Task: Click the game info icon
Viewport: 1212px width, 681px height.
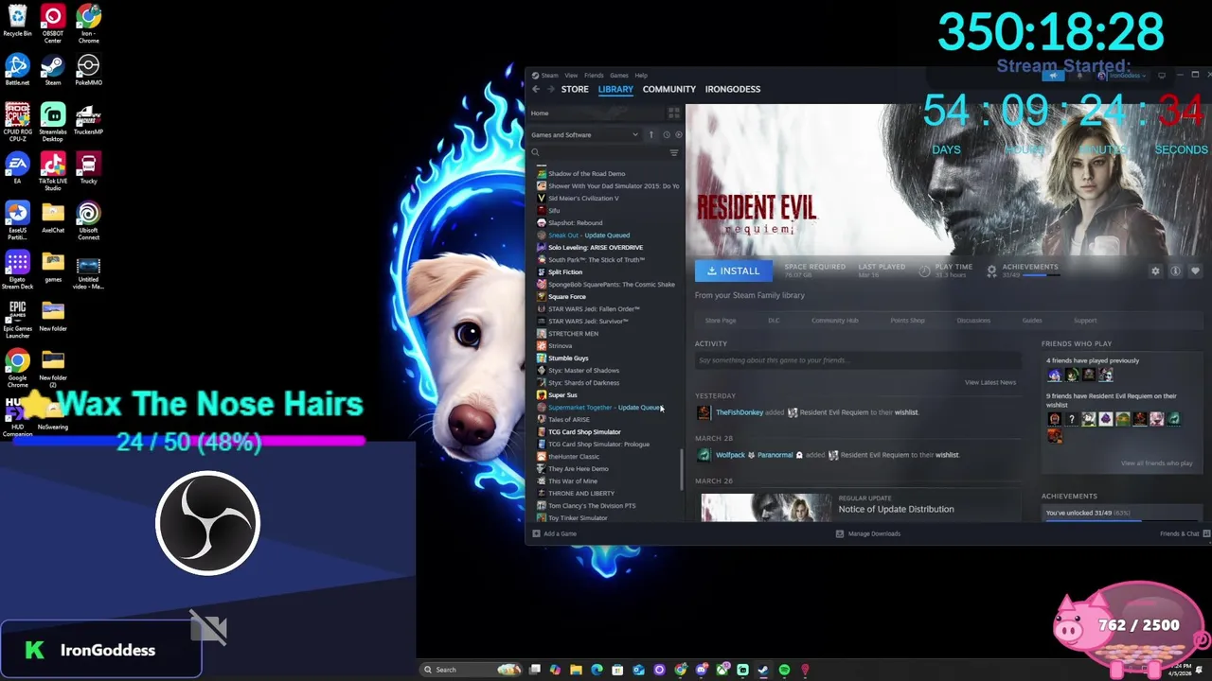Action: [1175, 271]
